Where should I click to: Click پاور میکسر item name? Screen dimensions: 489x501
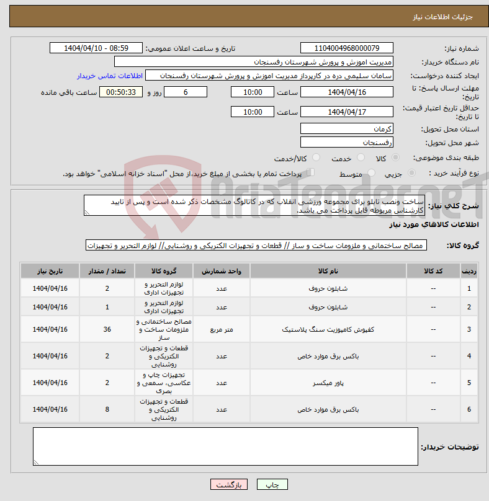click(x=328, y=383)
